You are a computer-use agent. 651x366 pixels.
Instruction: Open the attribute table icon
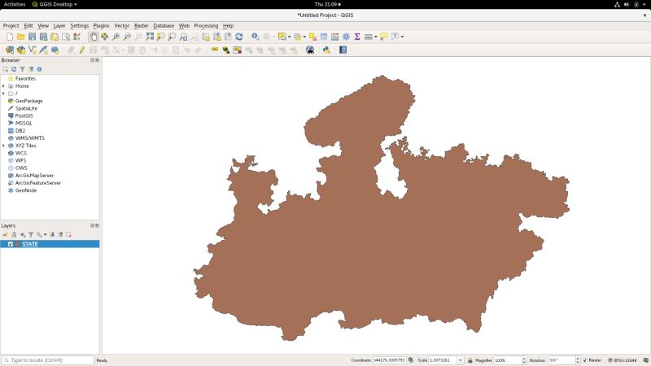[323, 37]
